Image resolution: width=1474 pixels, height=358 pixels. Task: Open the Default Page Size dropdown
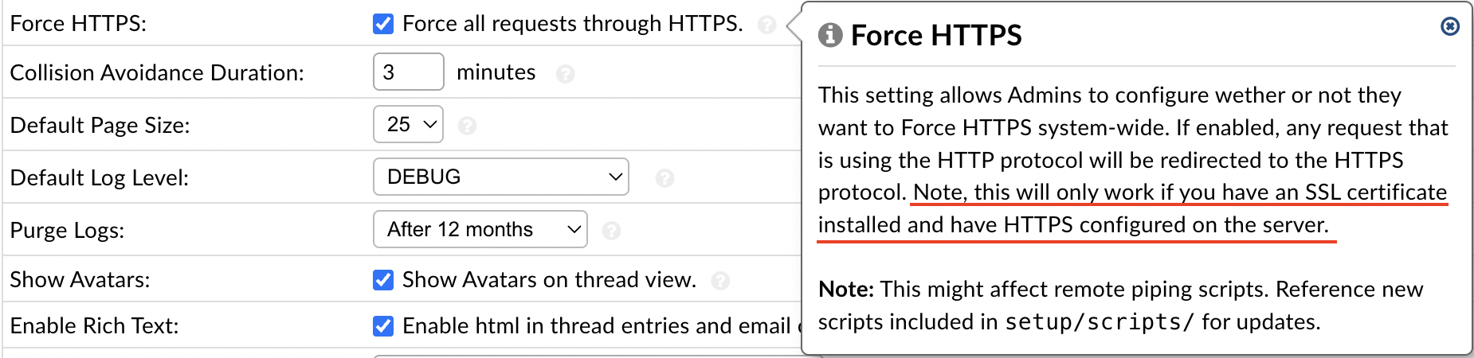click(x=408, y=125)
